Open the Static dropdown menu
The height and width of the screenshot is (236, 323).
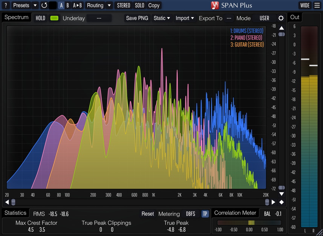(162, 18)
